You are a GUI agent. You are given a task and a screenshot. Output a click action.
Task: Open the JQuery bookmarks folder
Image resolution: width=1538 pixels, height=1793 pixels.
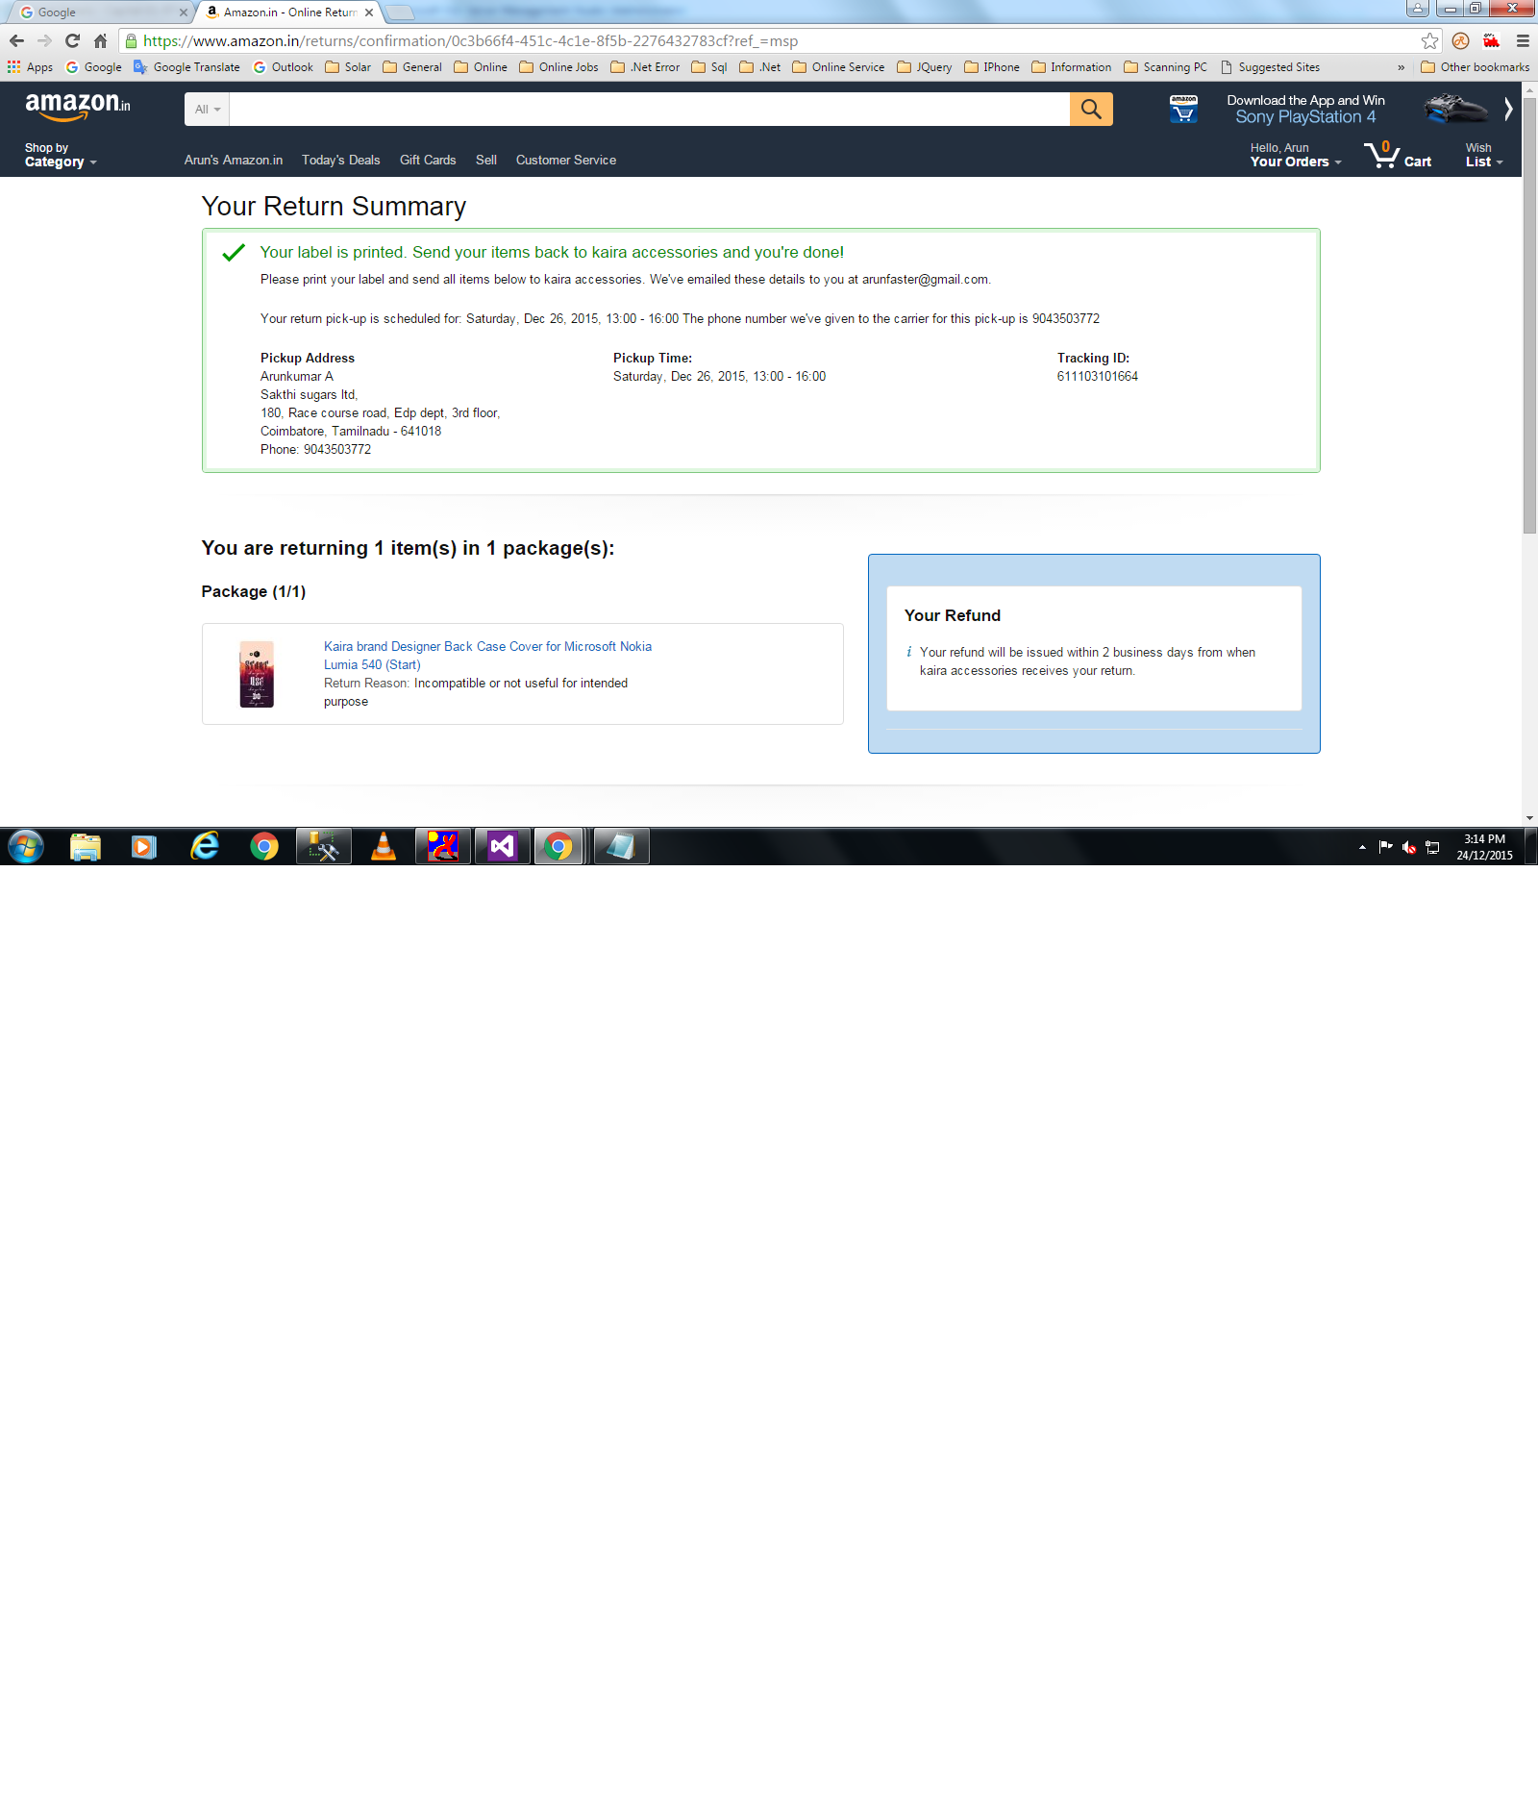tap(924, 67)
